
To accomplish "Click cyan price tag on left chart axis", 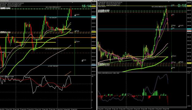I will (94, 17).
